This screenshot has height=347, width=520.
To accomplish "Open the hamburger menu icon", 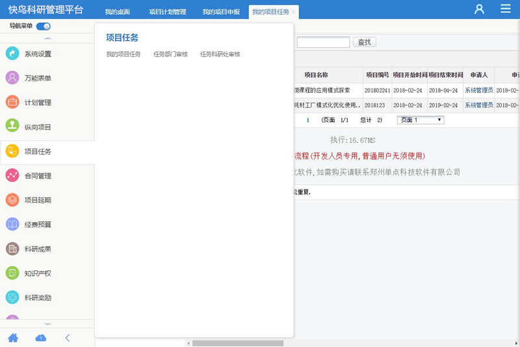I will tap(506, 8).
